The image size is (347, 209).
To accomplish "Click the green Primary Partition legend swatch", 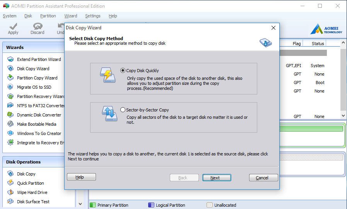I will click(x=93, y=205).
